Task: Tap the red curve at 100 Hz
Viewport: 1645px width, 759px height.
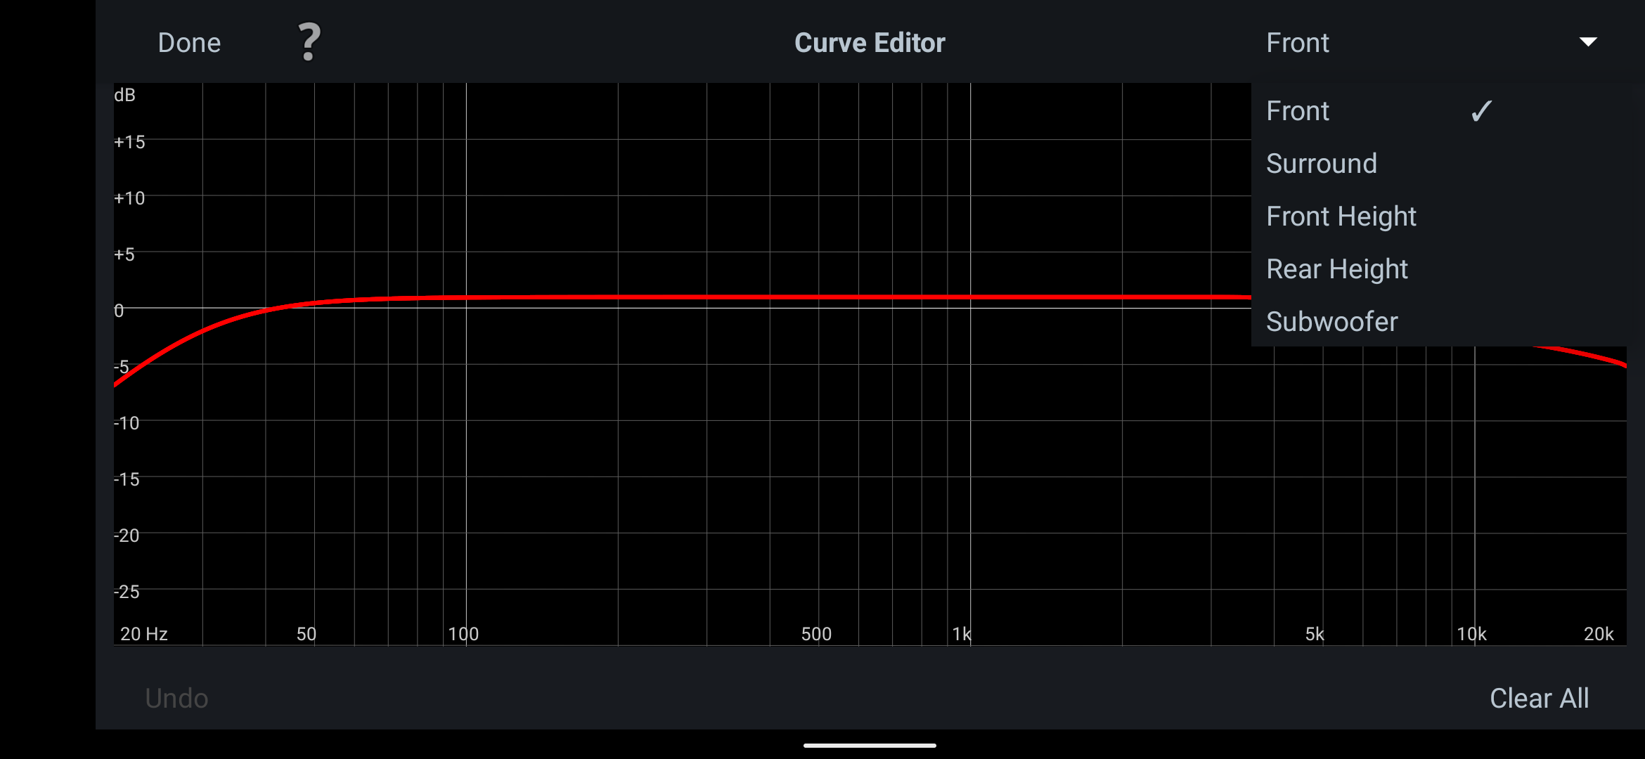Action: pyautogui.click(x=466, y=297)
